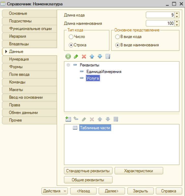Edit the selected attribute with the green pencil icon
The height and width of the screenshot is (196, 185).
click(x=76, y=57)
